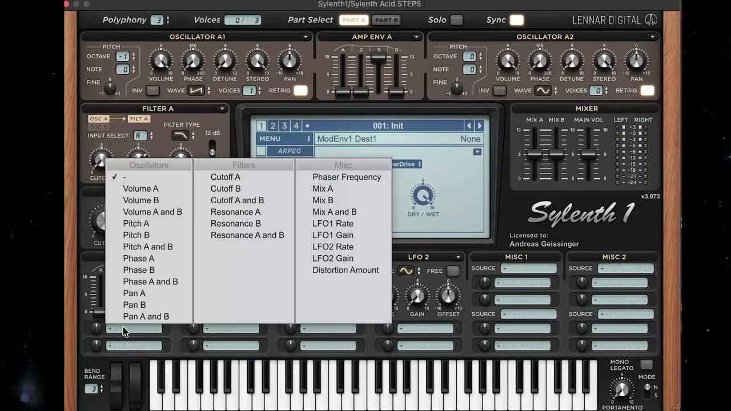Click Oscillator A2 Phase knob
The width and height of the screenshot is (731, 411).
[x=540, y=61]
